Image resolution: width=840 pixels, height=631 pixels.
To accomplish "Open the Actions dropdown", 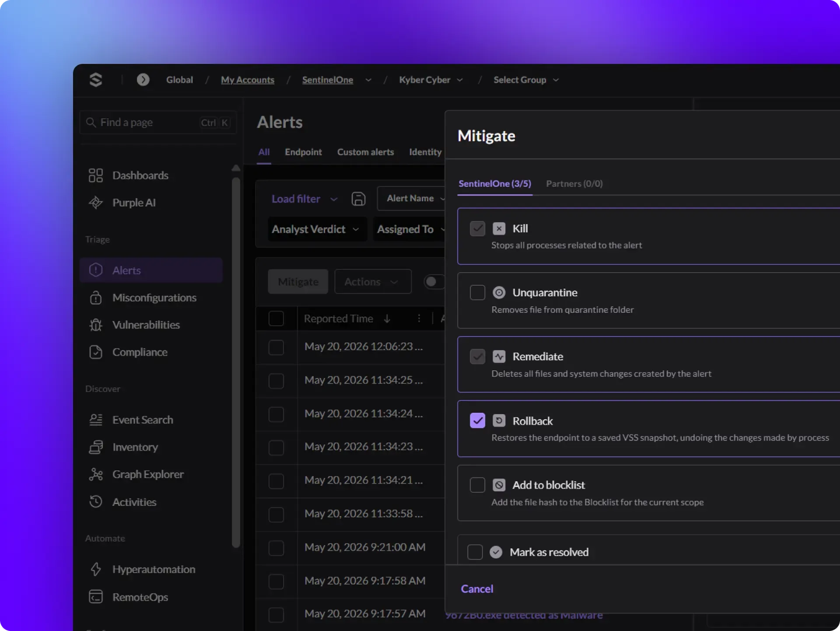I will click(373, 282).
